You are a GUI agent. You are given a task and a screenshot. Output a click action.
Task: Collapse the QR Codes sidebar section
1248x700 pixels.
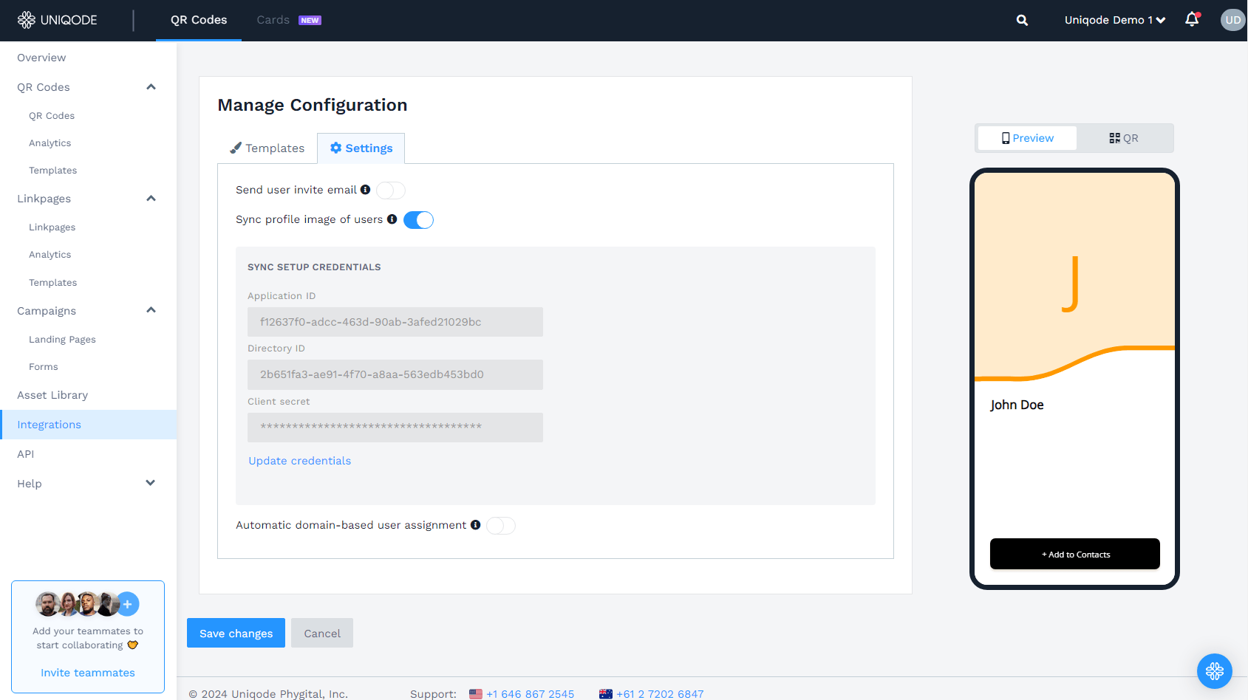[x=151, y=87]
